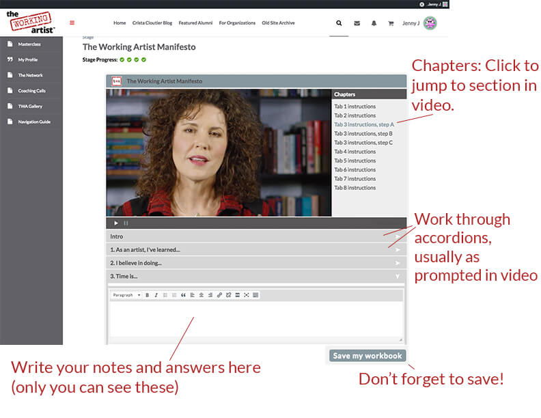541x418 pixels.
Task: Open the Paragraph format dropdown
Action: point(126,295)
